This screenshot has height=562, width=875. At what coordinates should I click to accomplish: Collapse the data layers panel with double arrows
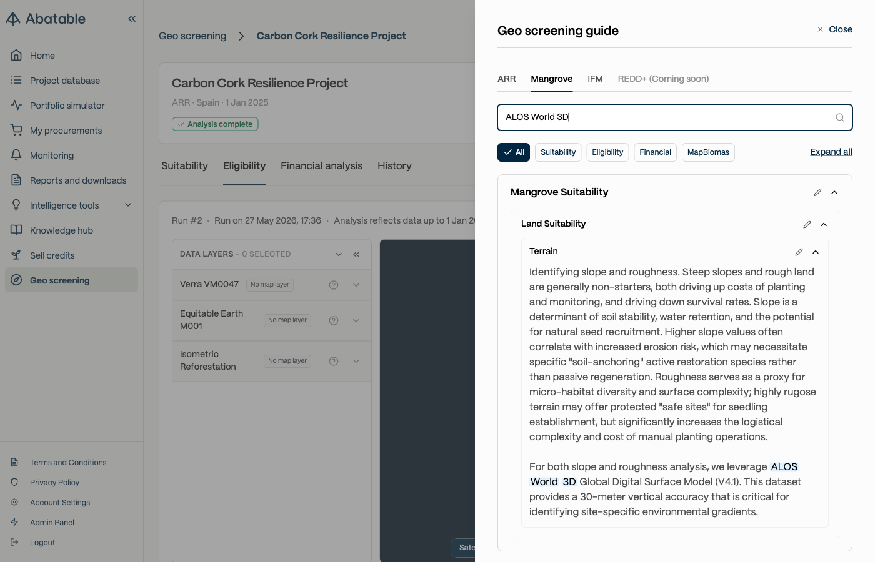356,254
